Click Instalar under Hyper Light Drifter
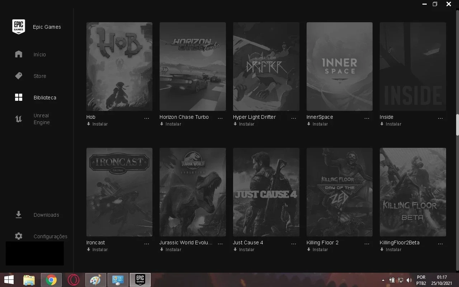 [244, 124]
